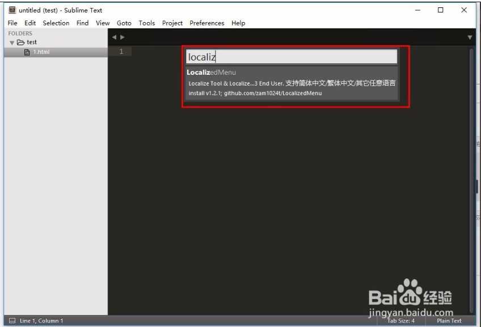Open the Preferences menu

click(x=207, y=23)
